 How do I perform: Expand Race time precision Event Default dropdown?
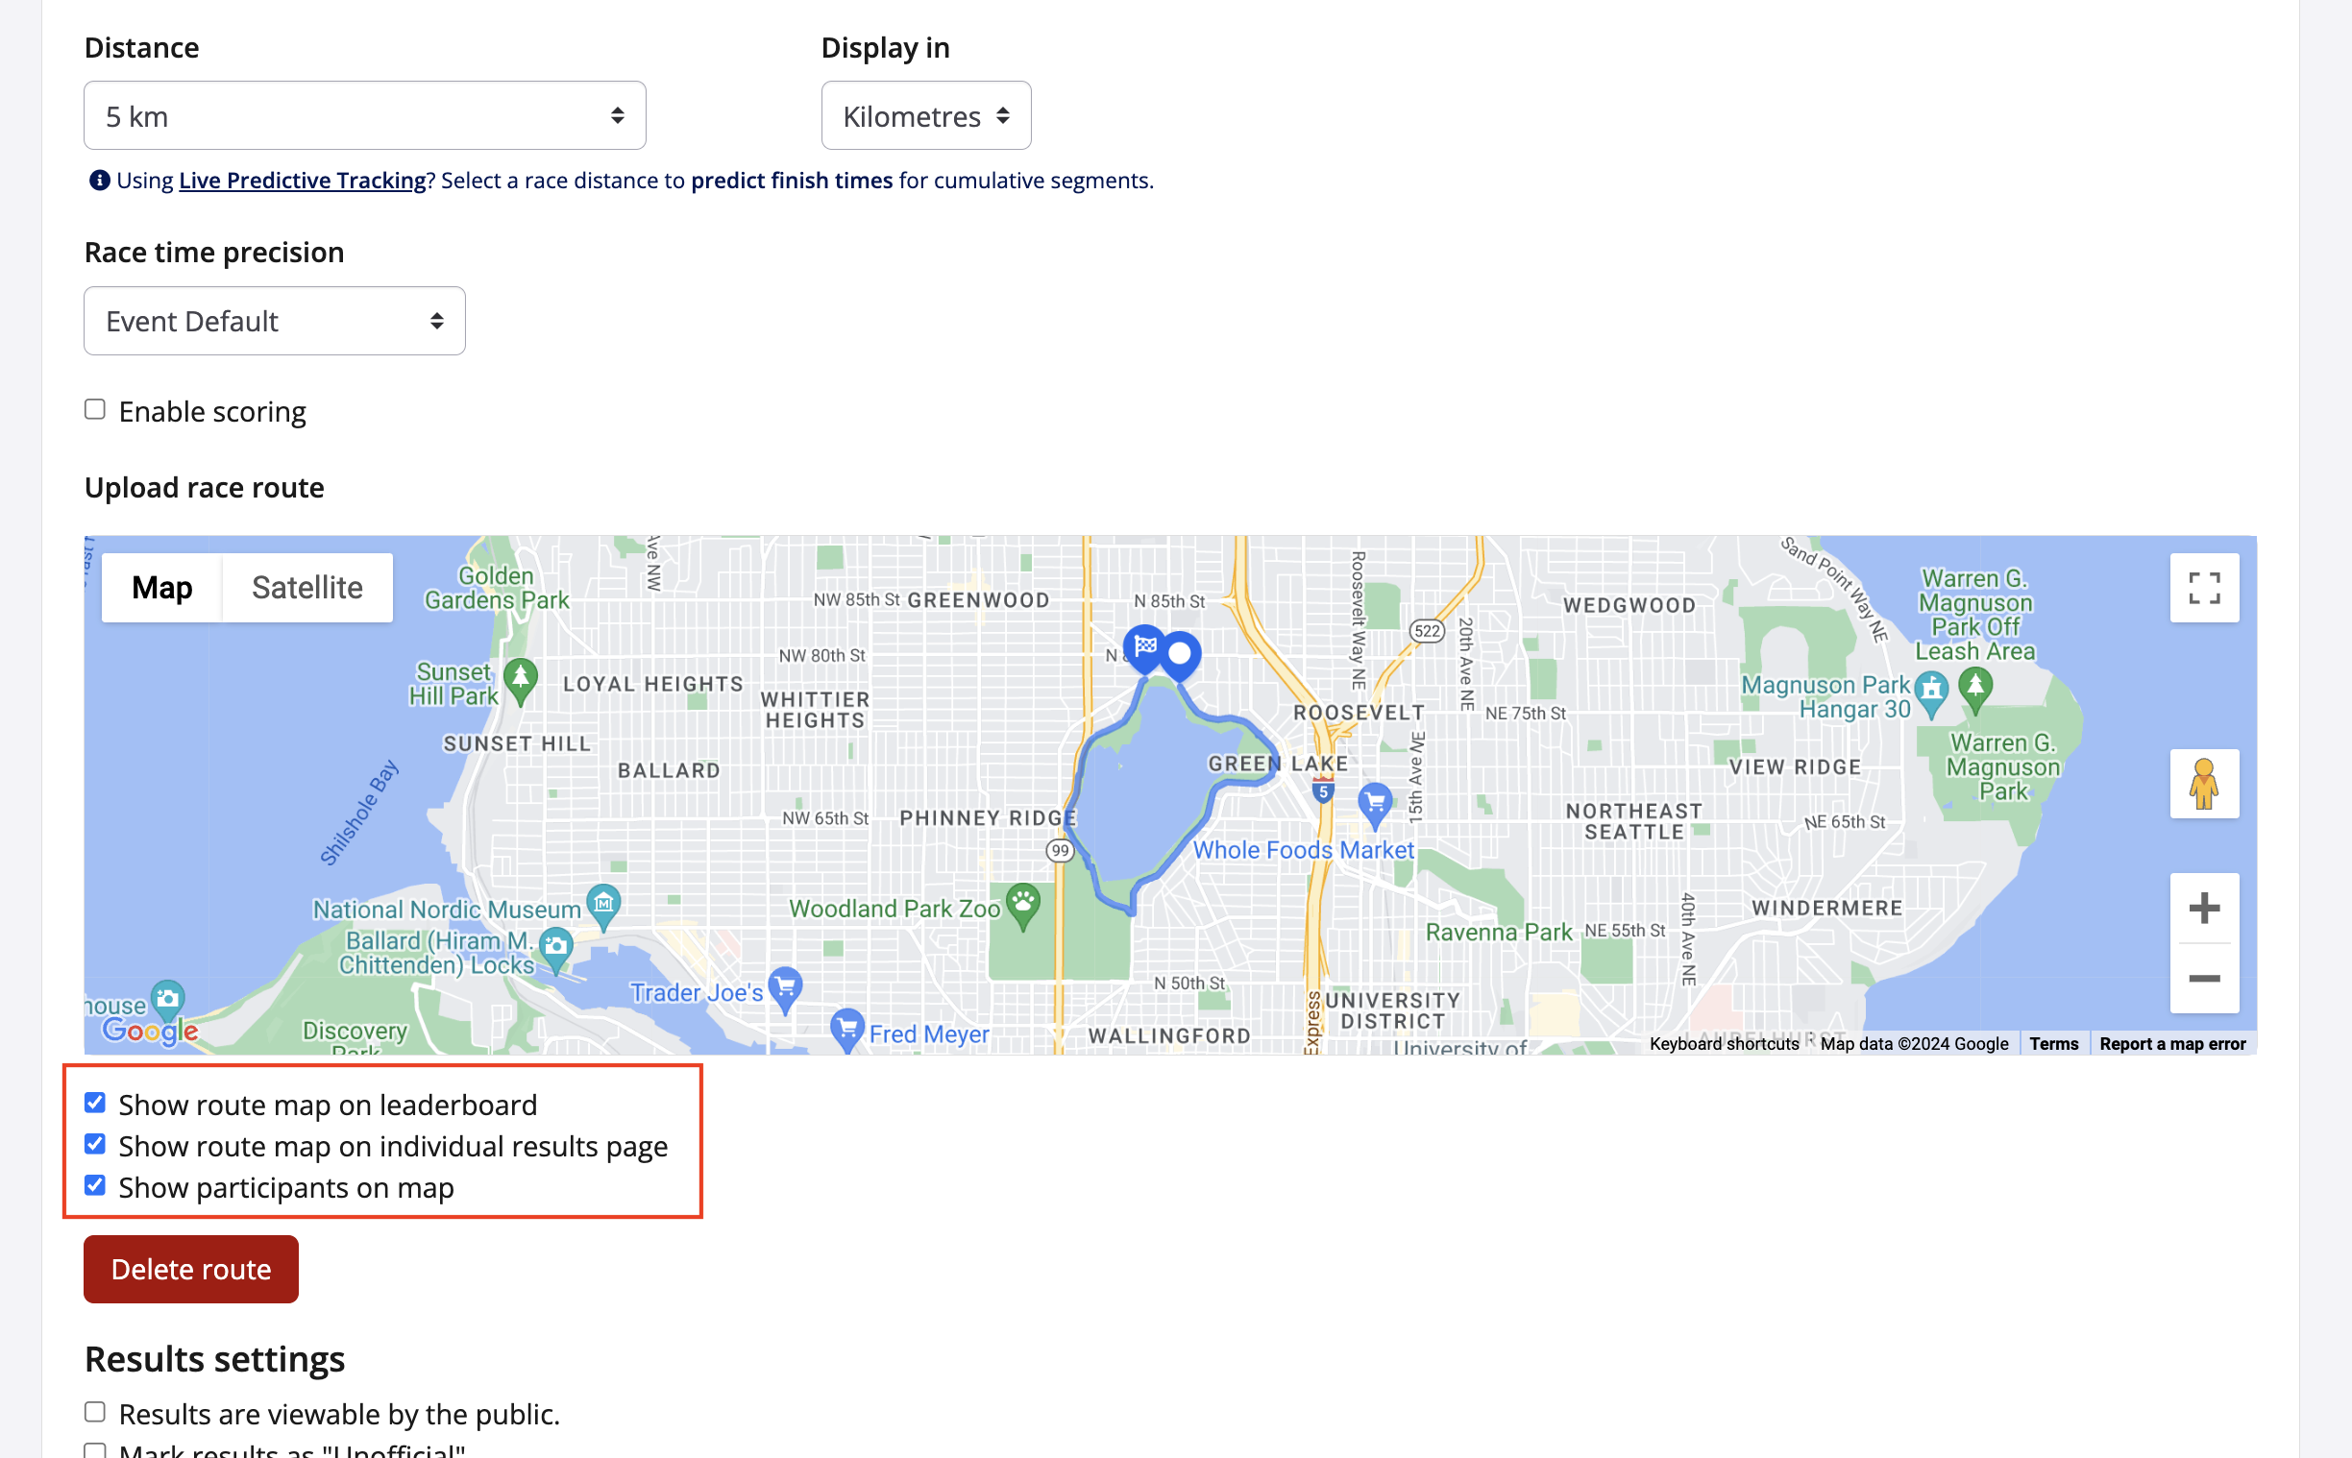(274, 321)
